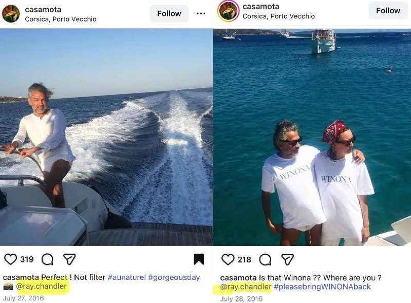Toggle bookmark on the left post
This screenshot has width=411, height=303.
click(x=198, y=259)
